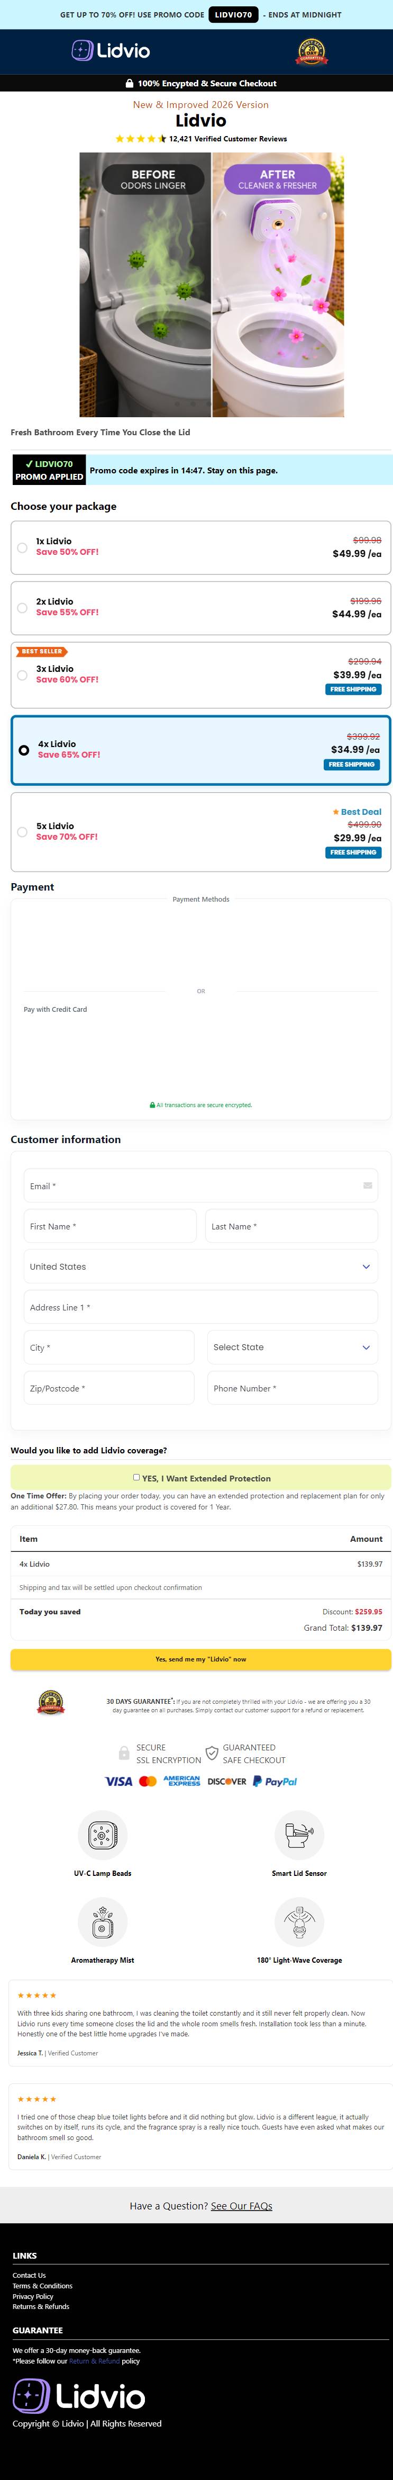Screen dimensions: 393x2480
Task: Click the PayPal logo
Action: coord(275,1781)
